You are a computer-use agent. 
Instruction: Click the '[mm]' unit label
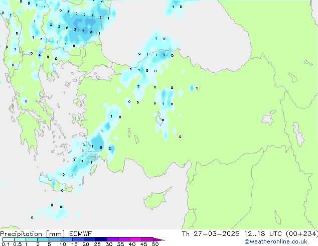click(55, 234)
